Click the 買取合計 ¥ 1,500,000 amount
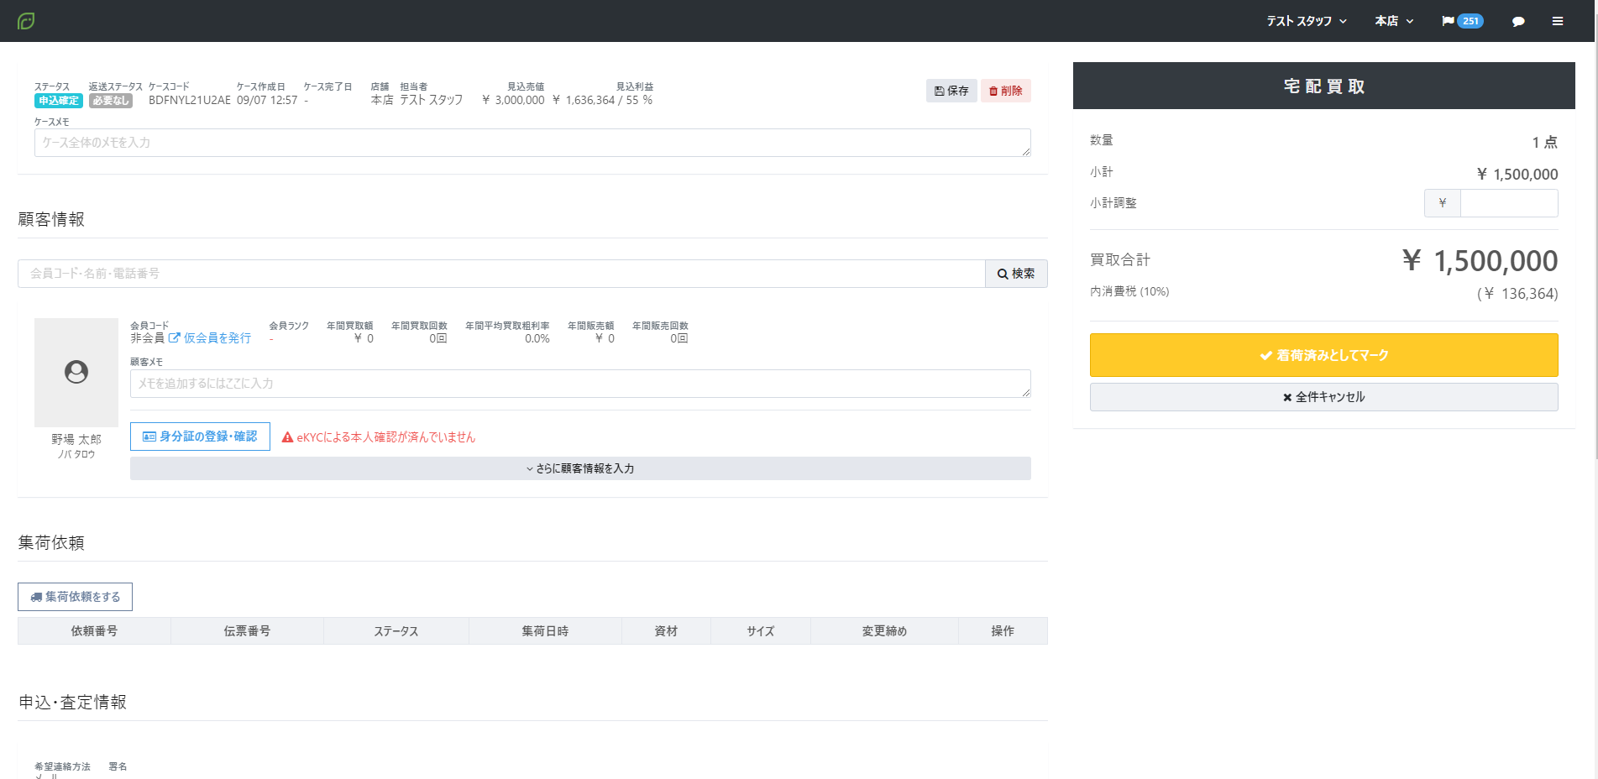1598x779 pixels. 1480,261
